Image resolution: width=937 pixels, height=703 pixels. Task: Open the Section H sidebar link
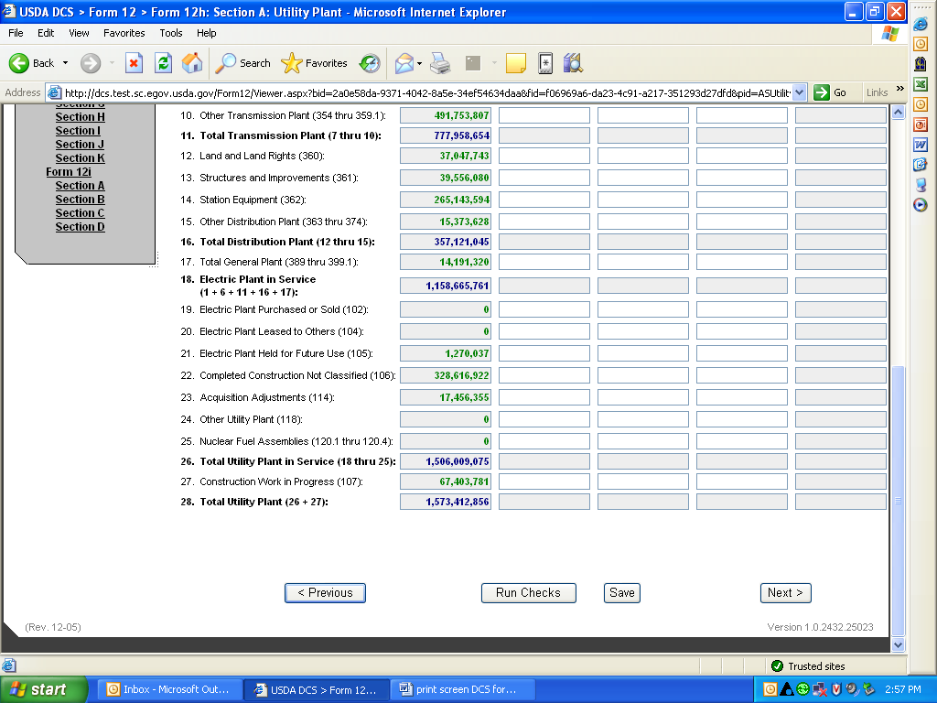coord(80,117)
